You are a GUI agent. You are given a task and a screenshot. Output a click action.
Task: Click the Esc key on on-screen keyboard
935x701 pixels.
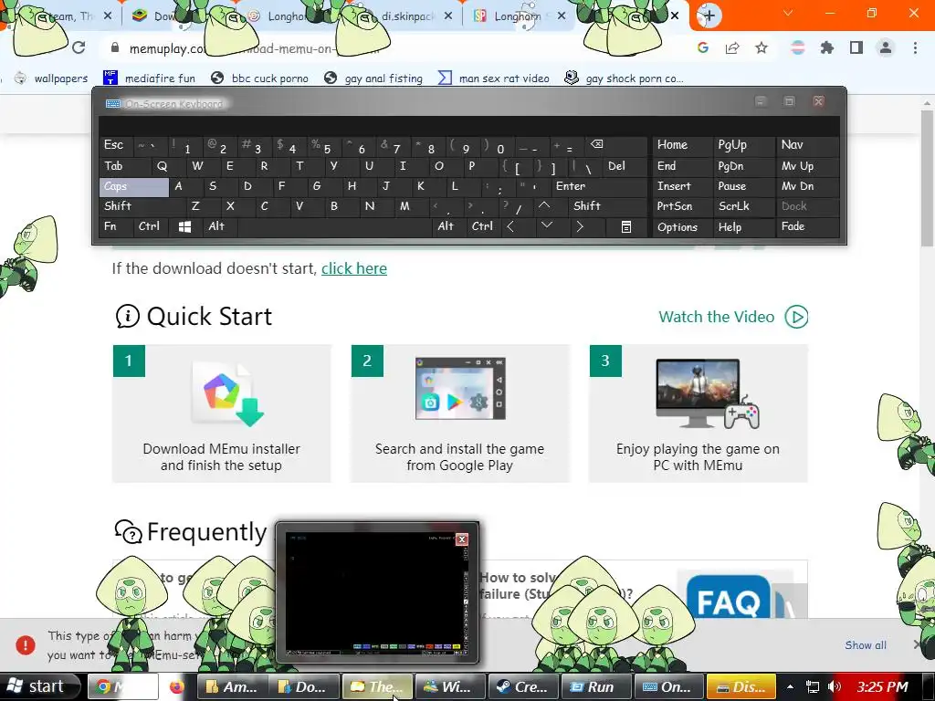pos(114,145)
